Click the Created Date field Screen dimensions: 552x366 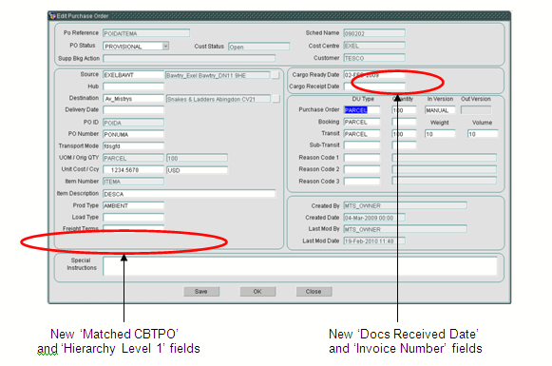point(374,218)
